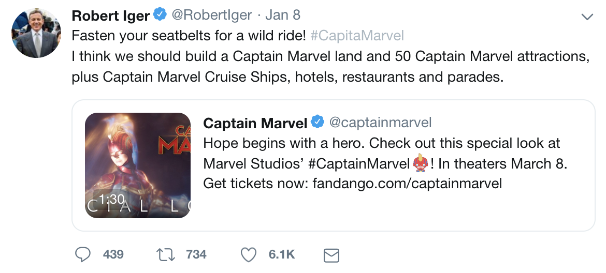Play the Captain Marvel video thumbnail
The width and height of the screenshot is (606, 273).
click(x=138, y=165)
